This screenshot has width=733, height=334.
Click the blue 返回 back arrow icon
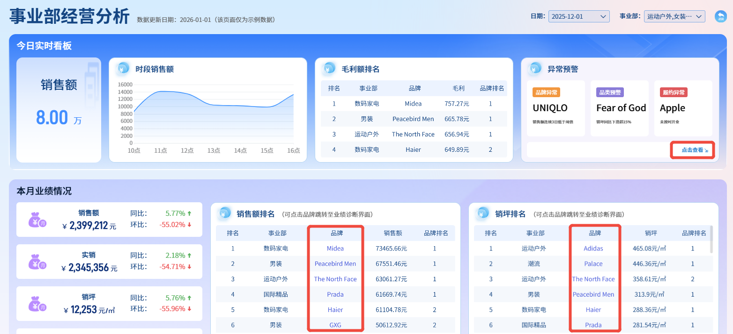click(720, 16)
